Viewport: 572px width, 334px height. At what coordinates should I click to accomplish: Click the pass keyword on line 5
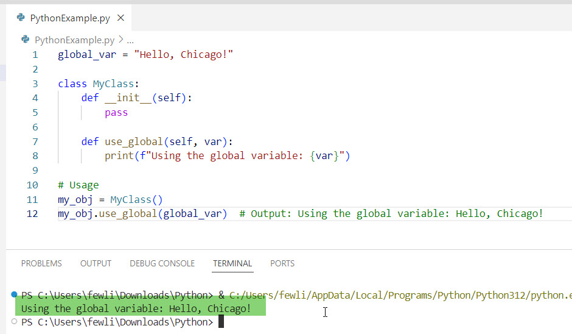116,113
